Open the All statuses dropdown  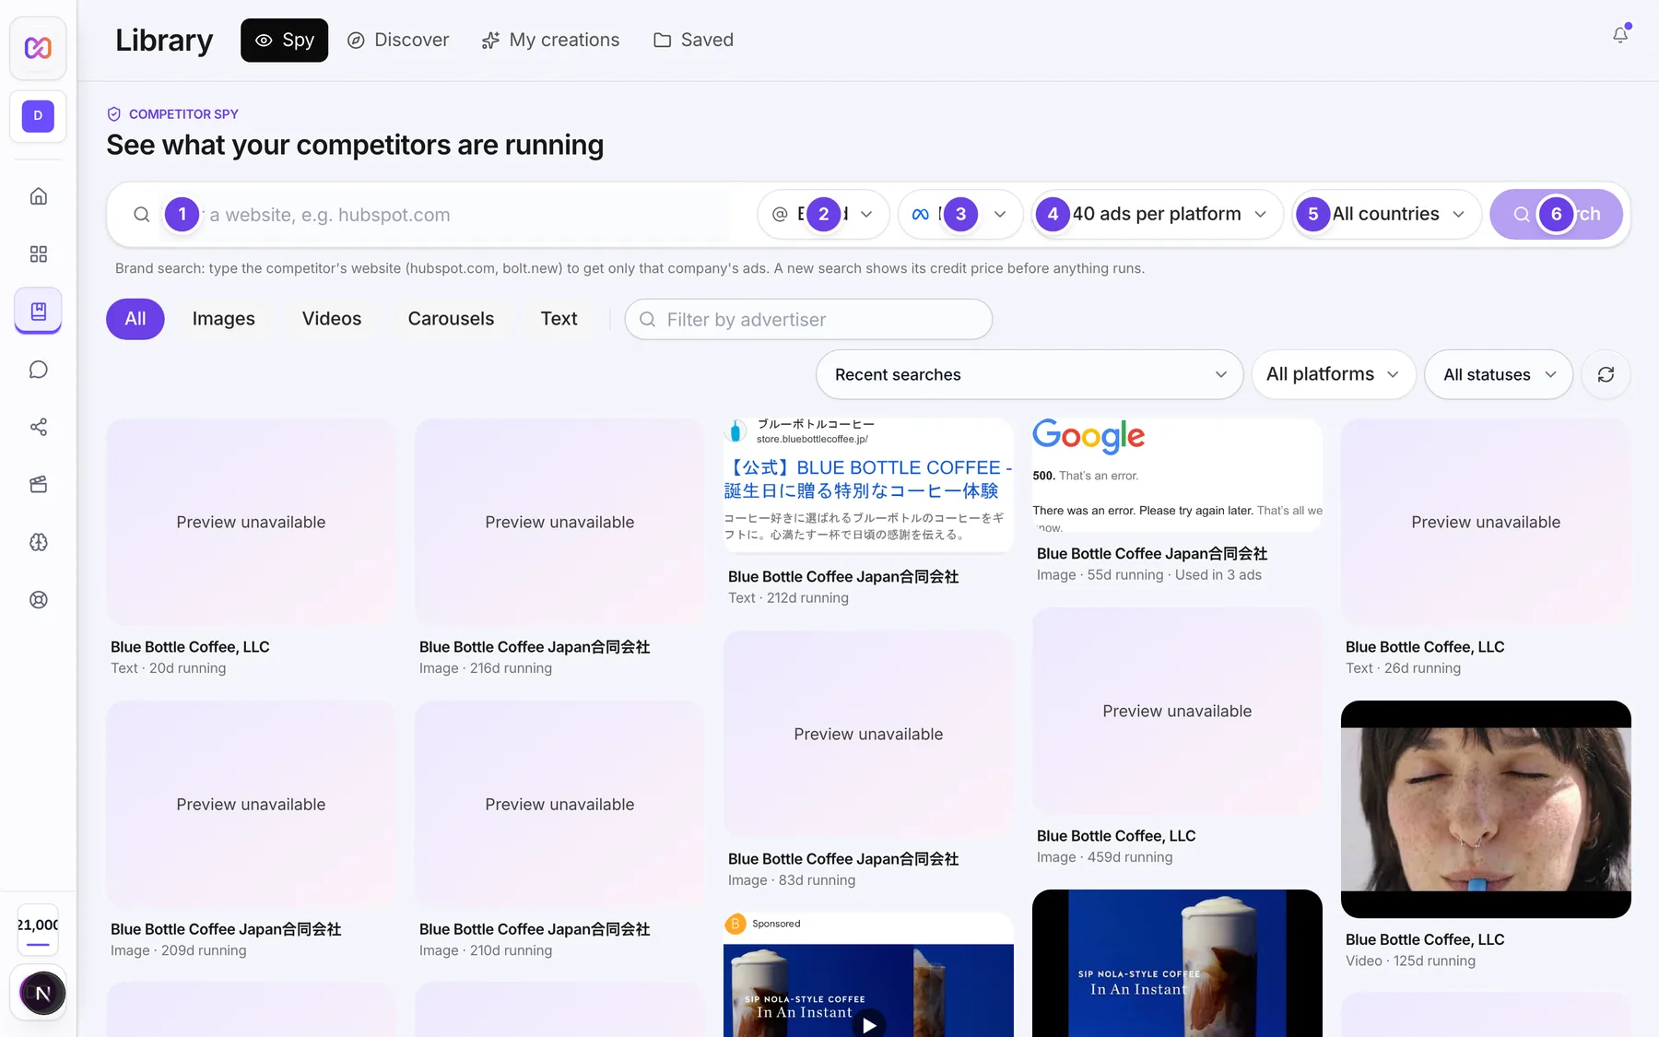[x=1499, y=374]
